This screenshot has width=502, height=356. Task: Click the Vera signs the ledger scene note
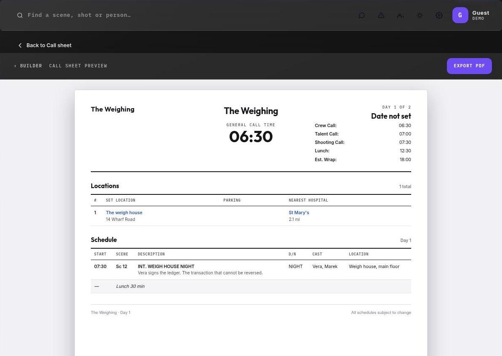point(200,273)
